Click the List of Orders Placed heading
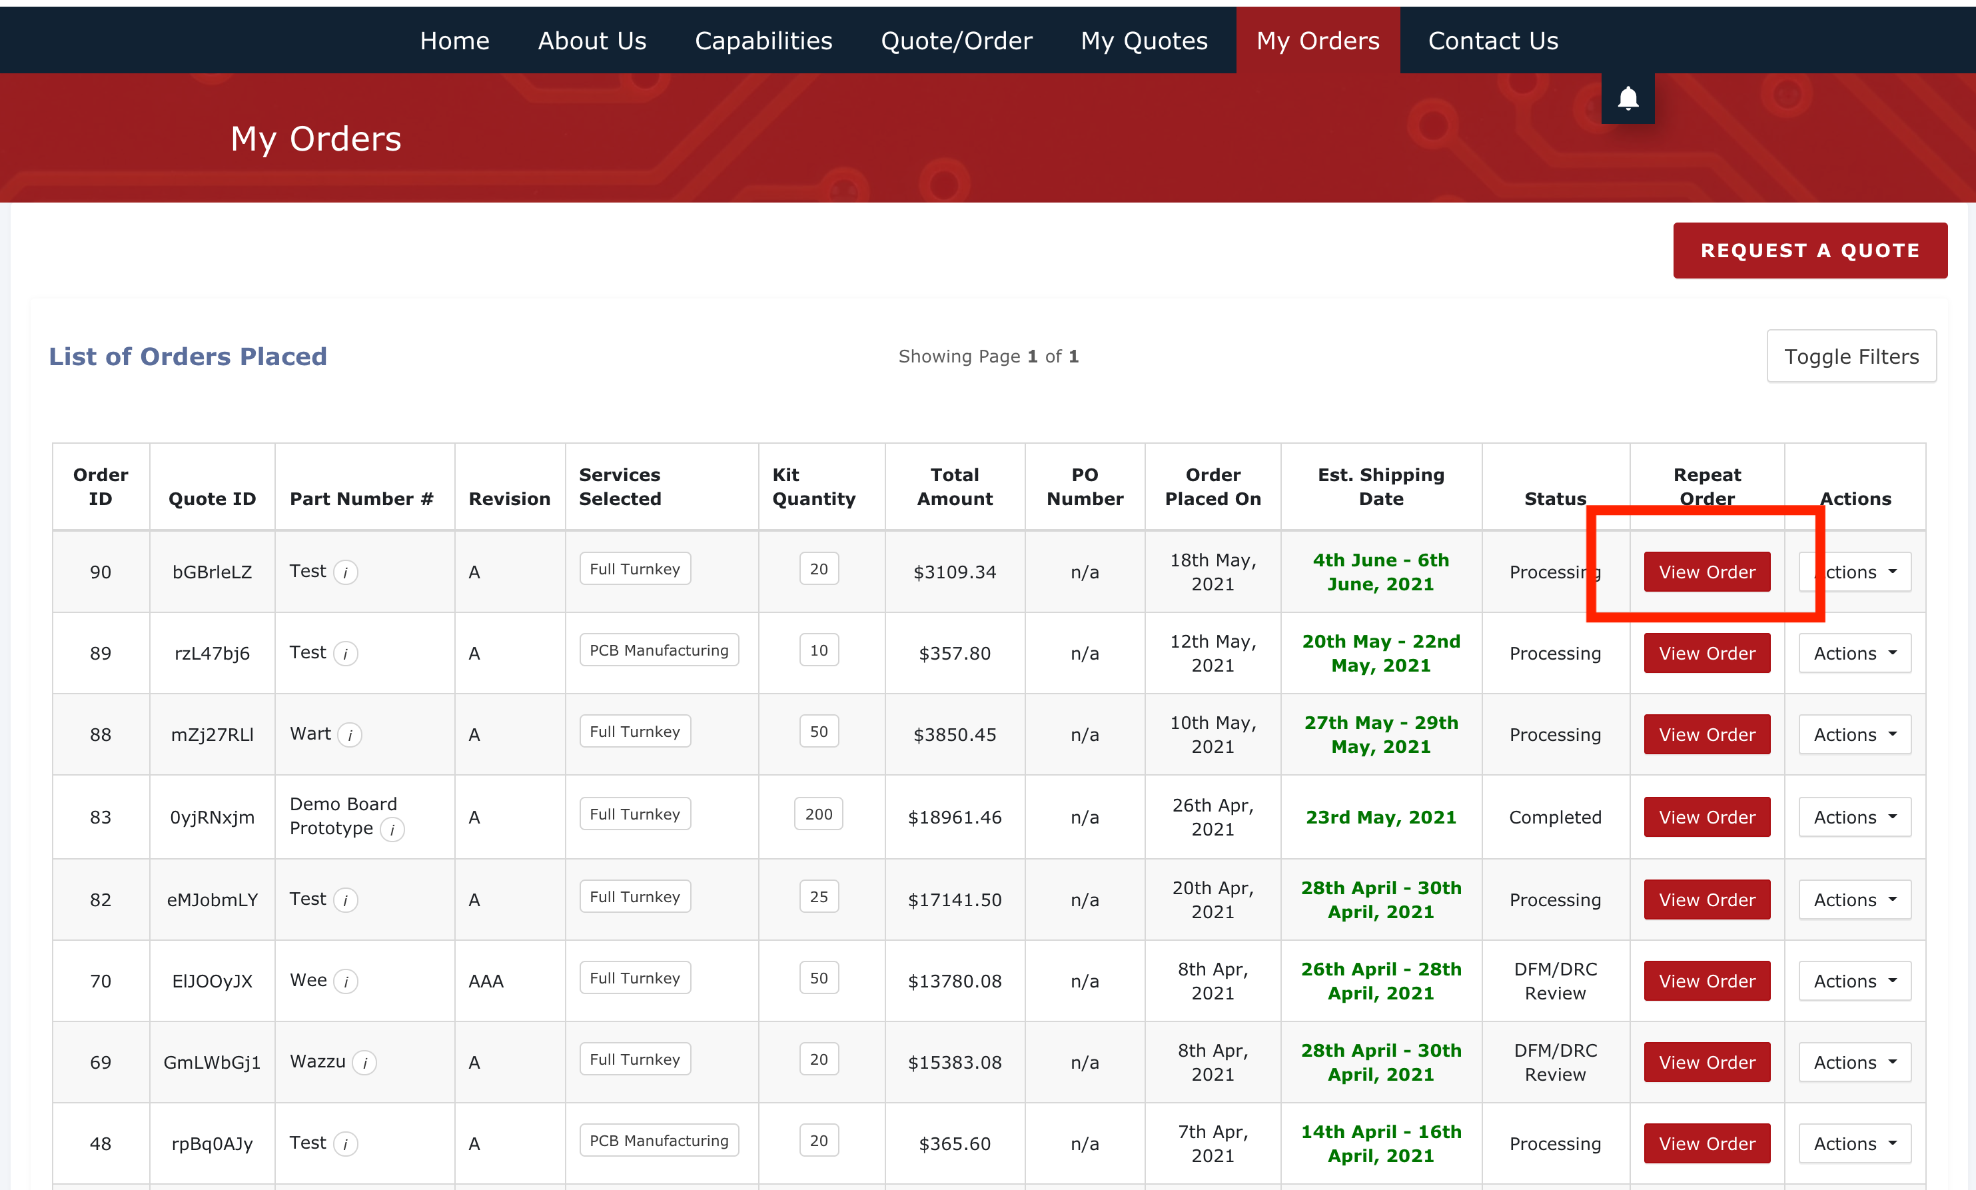Screen dimensions: 1976x1190 pyautogui.click(x=188, y=356)
